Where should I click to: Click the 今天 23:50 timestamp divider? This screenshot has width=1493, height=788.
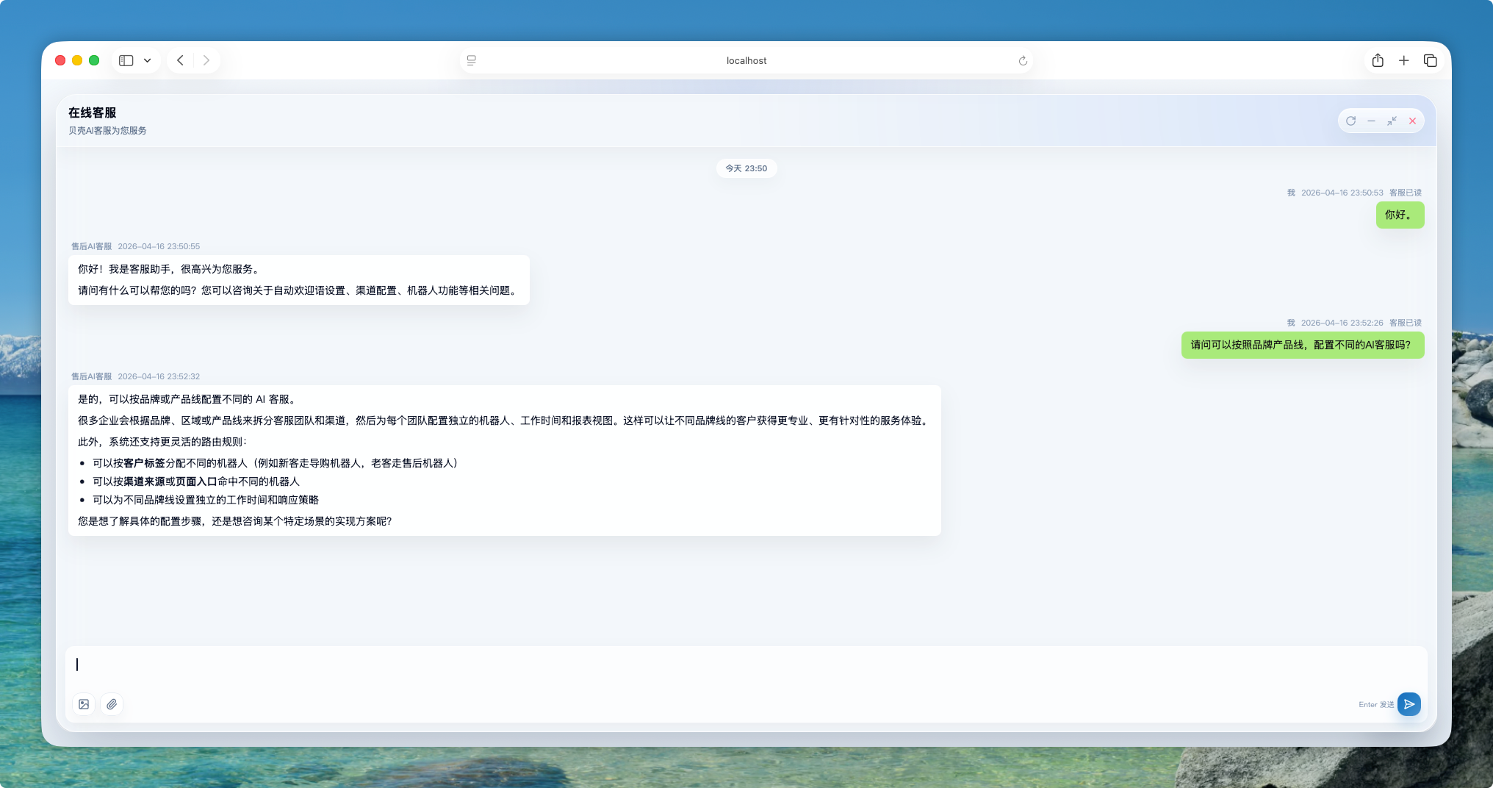(x=746, y=168)
